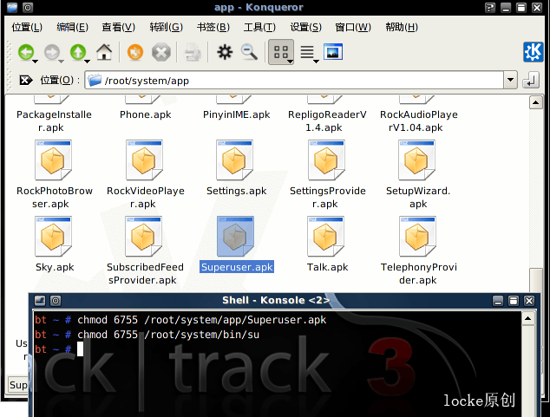
Task: Click the PackageInstaller.apk file name
Action: (54, 121)
